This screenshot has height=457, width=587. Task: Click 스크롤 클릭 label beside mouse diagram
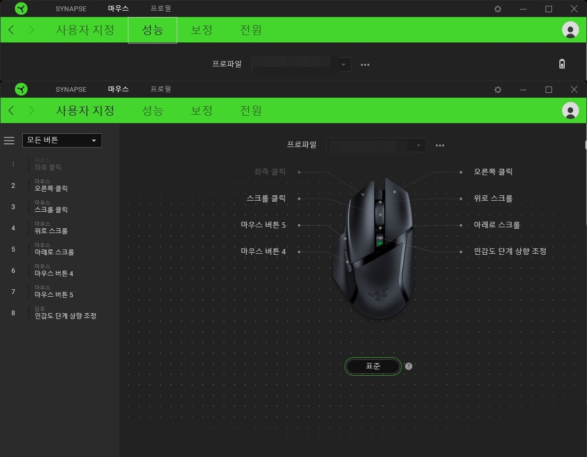266,199
